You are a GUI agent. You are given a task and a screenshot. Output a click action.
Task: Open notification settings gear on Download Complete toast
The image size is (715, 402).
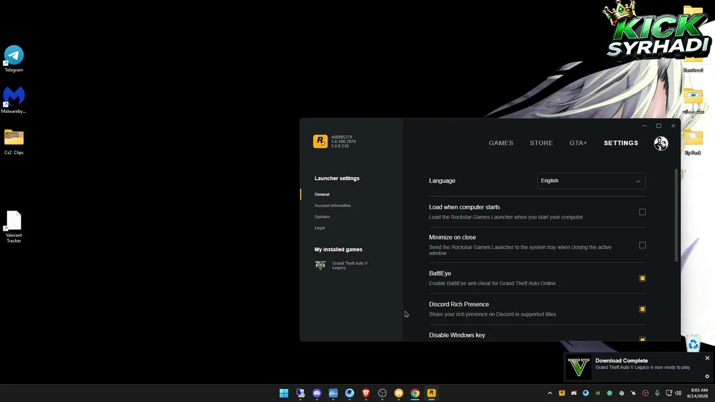(x=707, y=376)
